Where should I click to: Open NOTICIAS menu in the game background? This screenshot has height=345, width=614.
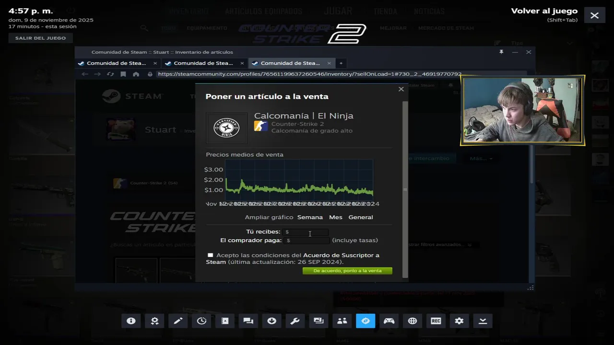point(429,11)
